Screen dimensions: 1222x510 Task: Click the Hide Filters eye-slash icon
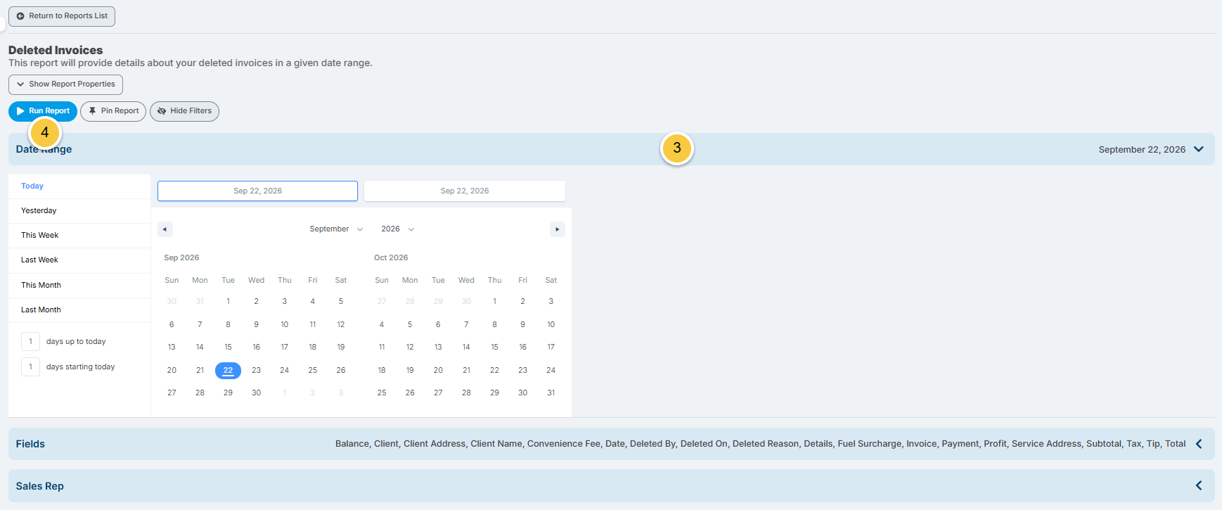coord(162,111)
